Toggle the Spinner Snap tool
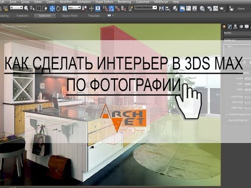The width and height of the screenshot is (251, 188). (123, 8)
